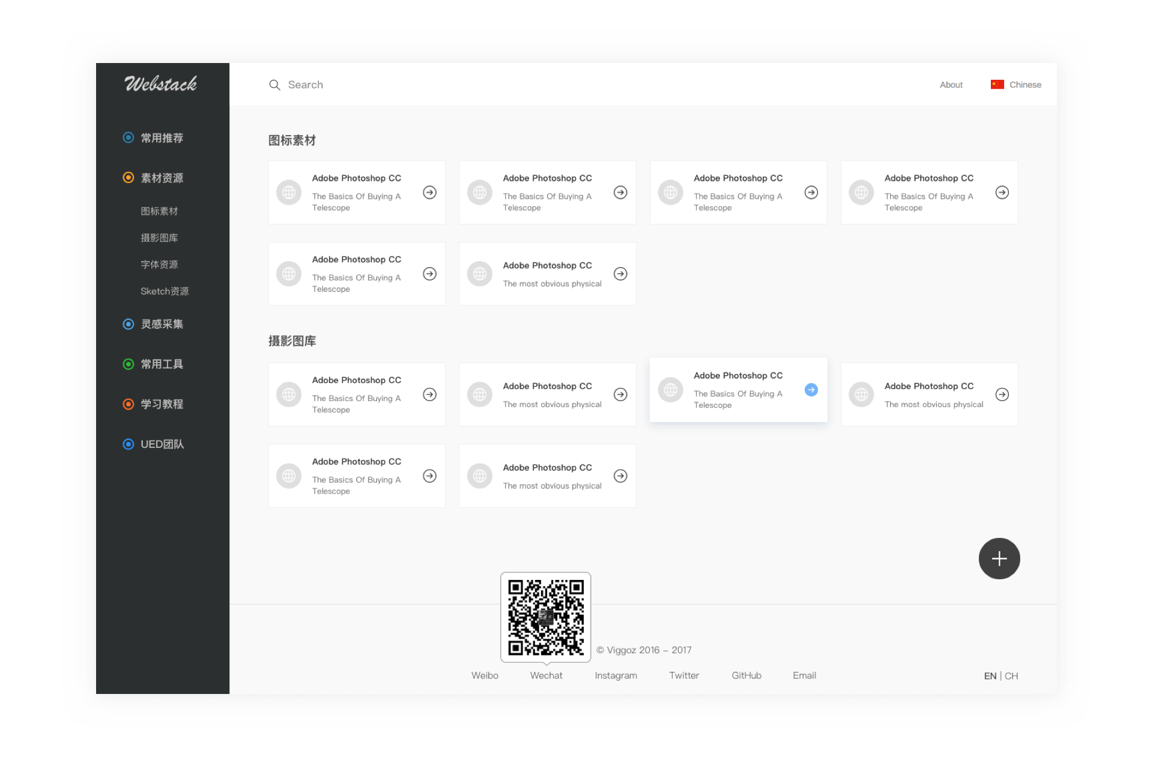This screenshot has height=757, width=1153.
Task: Click the Webstack logo
Action: click(161, 83)
